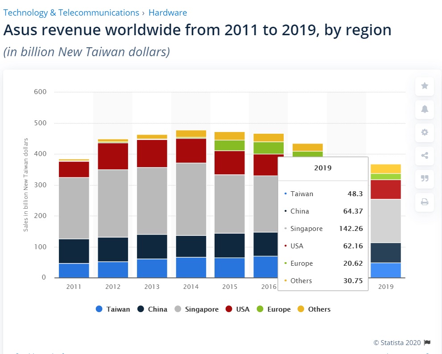Toggle China series in legend
The height and width of the screenshot is (354, 442).
152,309
